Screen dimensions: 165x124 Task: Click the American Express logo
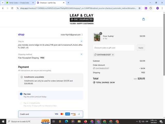pyautogui.click(x=68, y=114)
